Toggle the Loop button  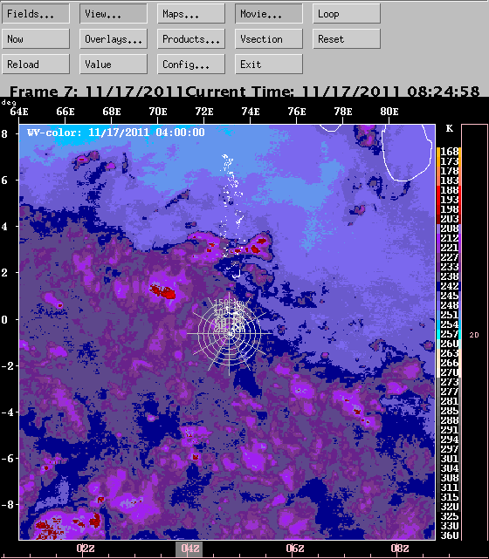pos(347,14)
